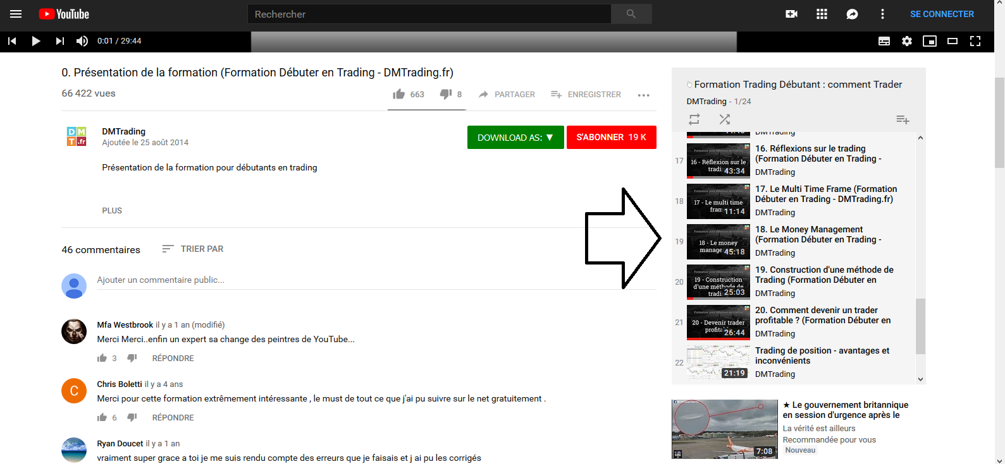Open 19. Construction d'une méthode de Trading
1005x464 pixels.
[824, 275]
